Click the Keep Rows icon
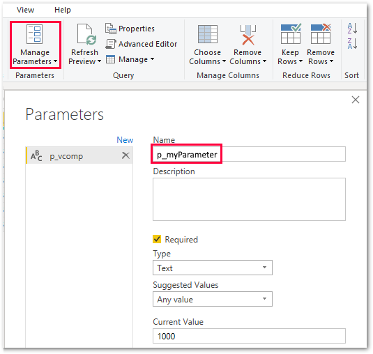The width and height of the screenshot is (373, 354). tap(291, 33)
